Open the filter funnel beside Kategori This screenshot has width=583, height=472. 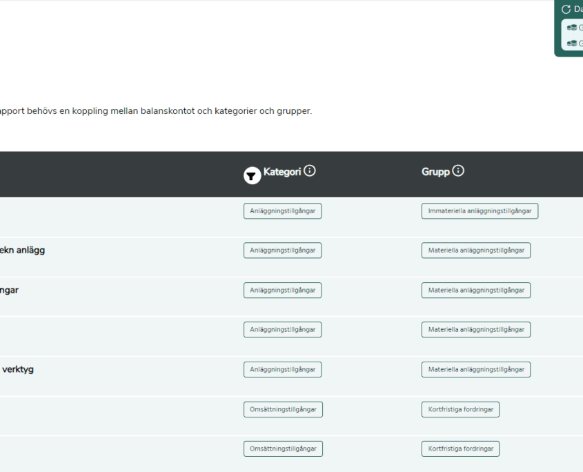coord(253,175)
